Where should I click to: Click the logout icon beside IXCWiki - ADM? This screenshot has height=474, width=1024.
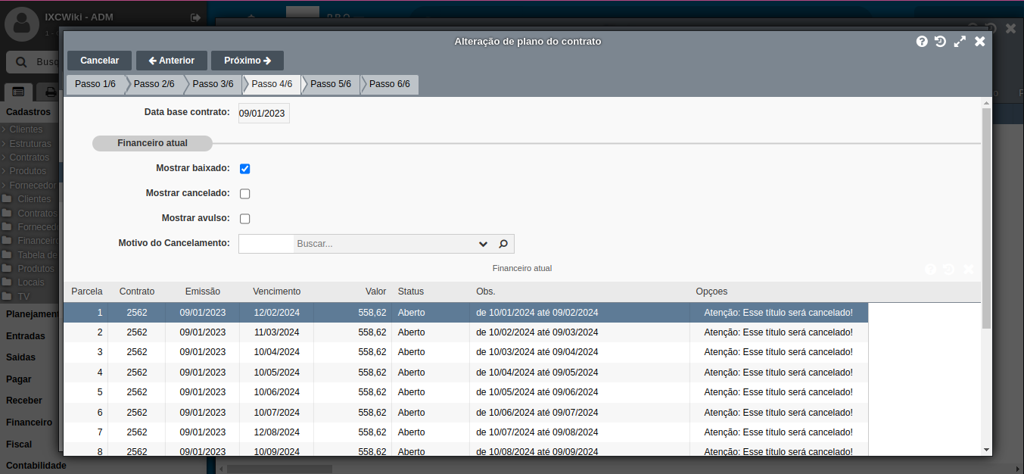coord(196,17)
